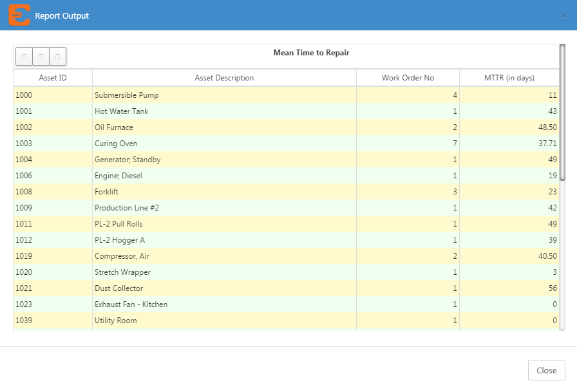Click asset ID 1001
577x392 pixels.
tap(24, 111)
